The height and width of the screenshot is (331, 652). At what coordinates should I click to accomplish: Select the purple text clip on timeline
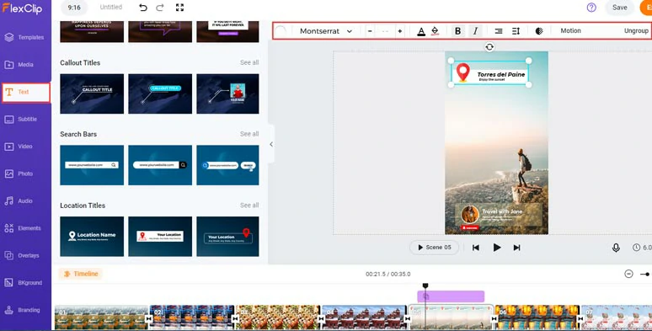(451, 296)
